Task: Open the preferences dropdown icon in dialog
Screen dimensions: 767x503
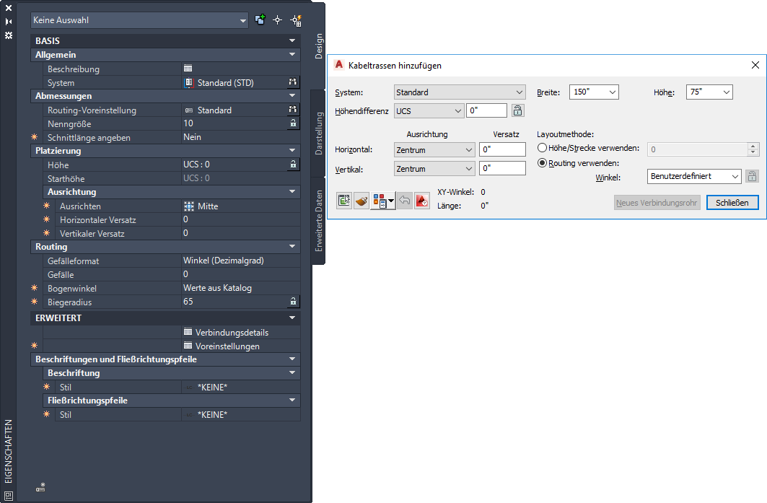Action: tap(382, 201)
